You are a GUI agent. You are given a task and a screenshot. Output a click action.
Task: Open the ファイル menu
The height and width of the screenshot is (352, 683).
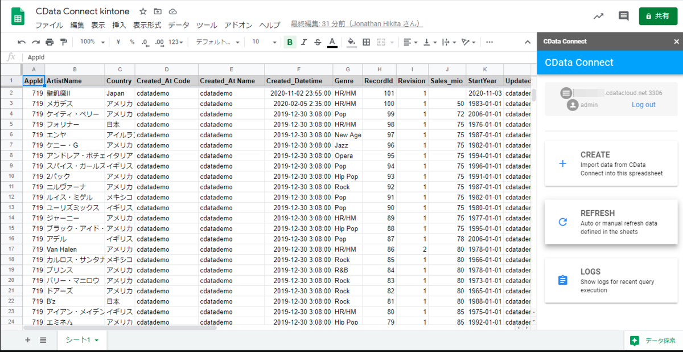pos(50,25)
